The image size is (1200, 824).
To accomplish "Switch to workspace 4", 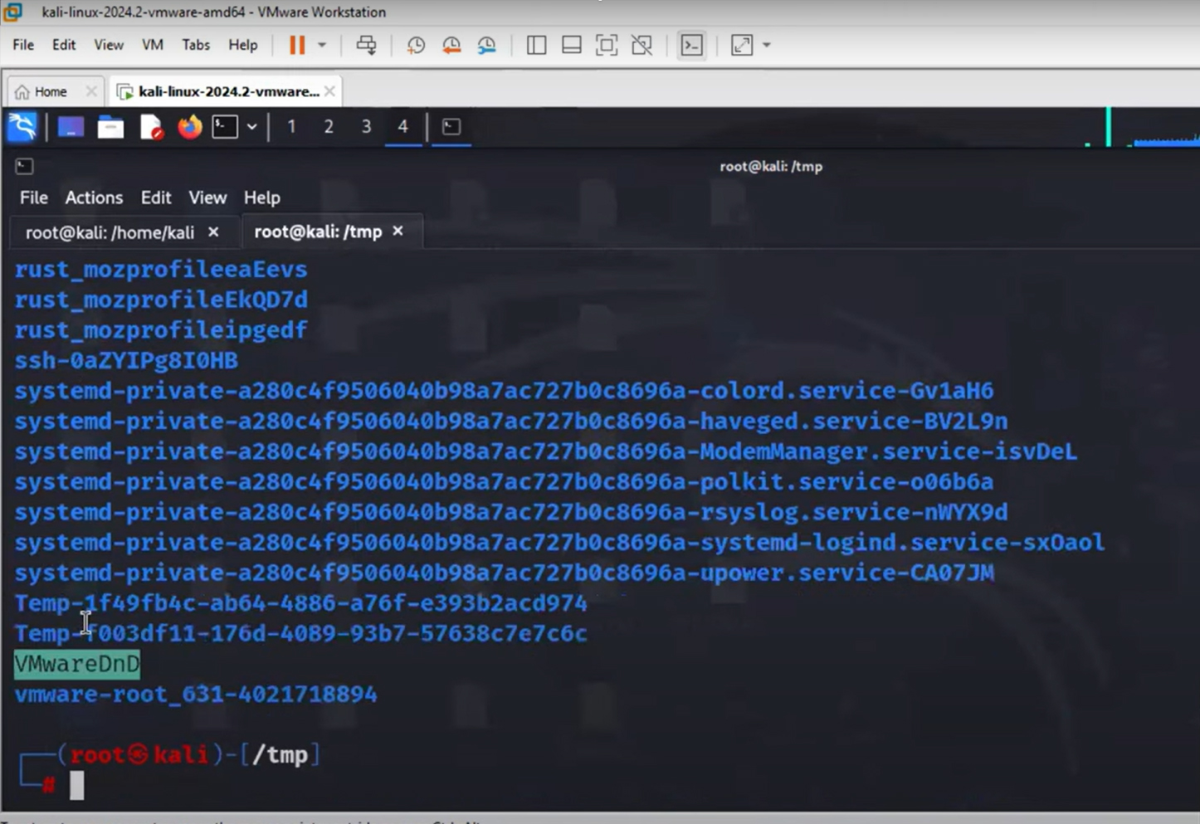I will pyautogui.click(x=403, y=127).
